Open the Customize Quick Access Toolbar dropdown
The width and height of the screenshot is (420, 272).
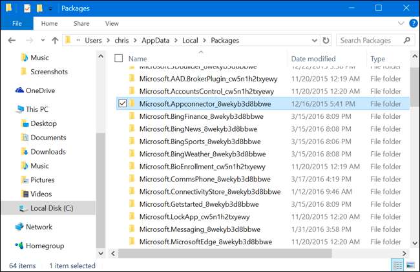coord(50,9)
